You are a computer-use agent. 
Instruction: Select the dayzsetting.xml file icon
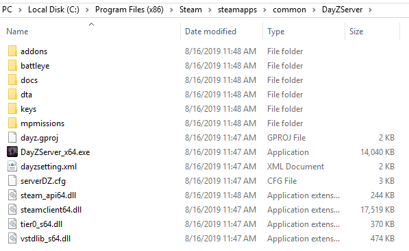(12, 166)
